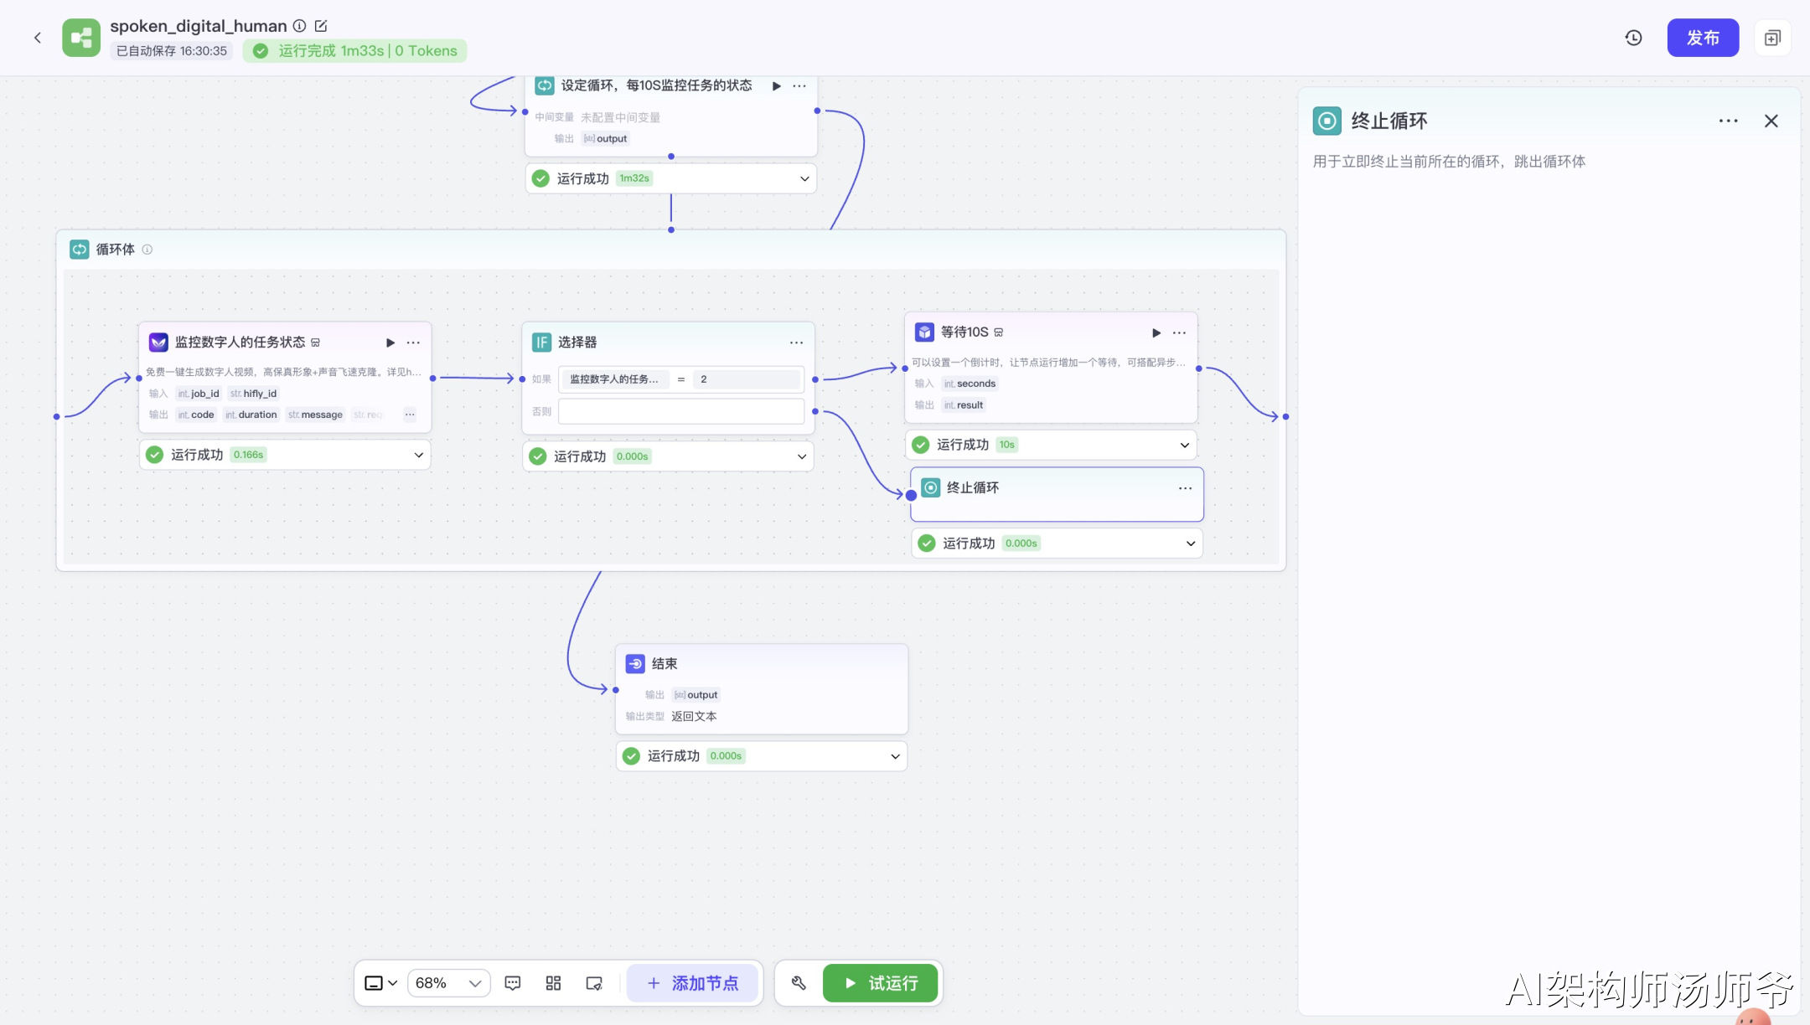Click the add comment icon in the bottom toolbar
The height and width of the screenshot is (1025, 1810).
[513, 983]
